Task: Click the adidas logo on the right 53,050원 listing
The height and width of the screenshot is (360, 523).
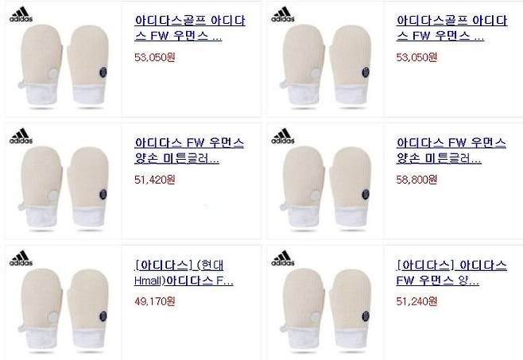Action: [x=283, y=14]
